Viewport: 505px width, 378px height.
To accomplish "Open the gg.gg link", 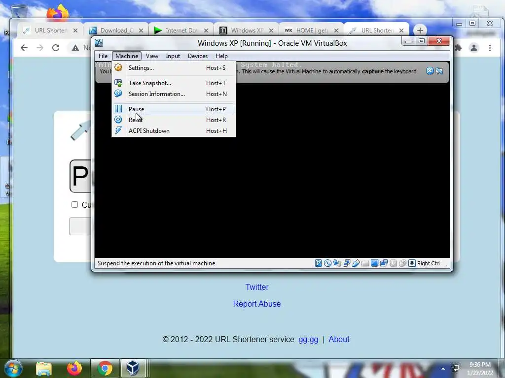I will 308,340.
